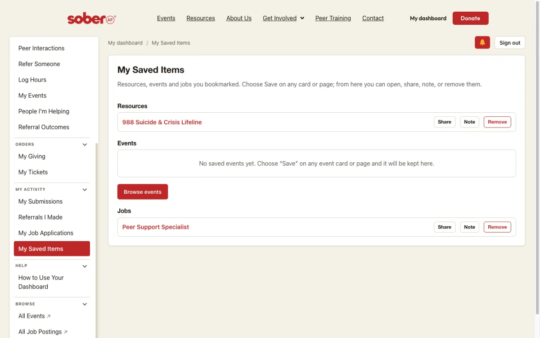Open Events in the top navigation
This screenshot has width=540, height=338.
166,18
